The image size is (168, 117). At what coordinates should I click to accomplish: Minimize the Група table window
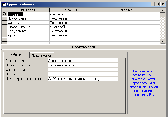click(x=153, y=4)
